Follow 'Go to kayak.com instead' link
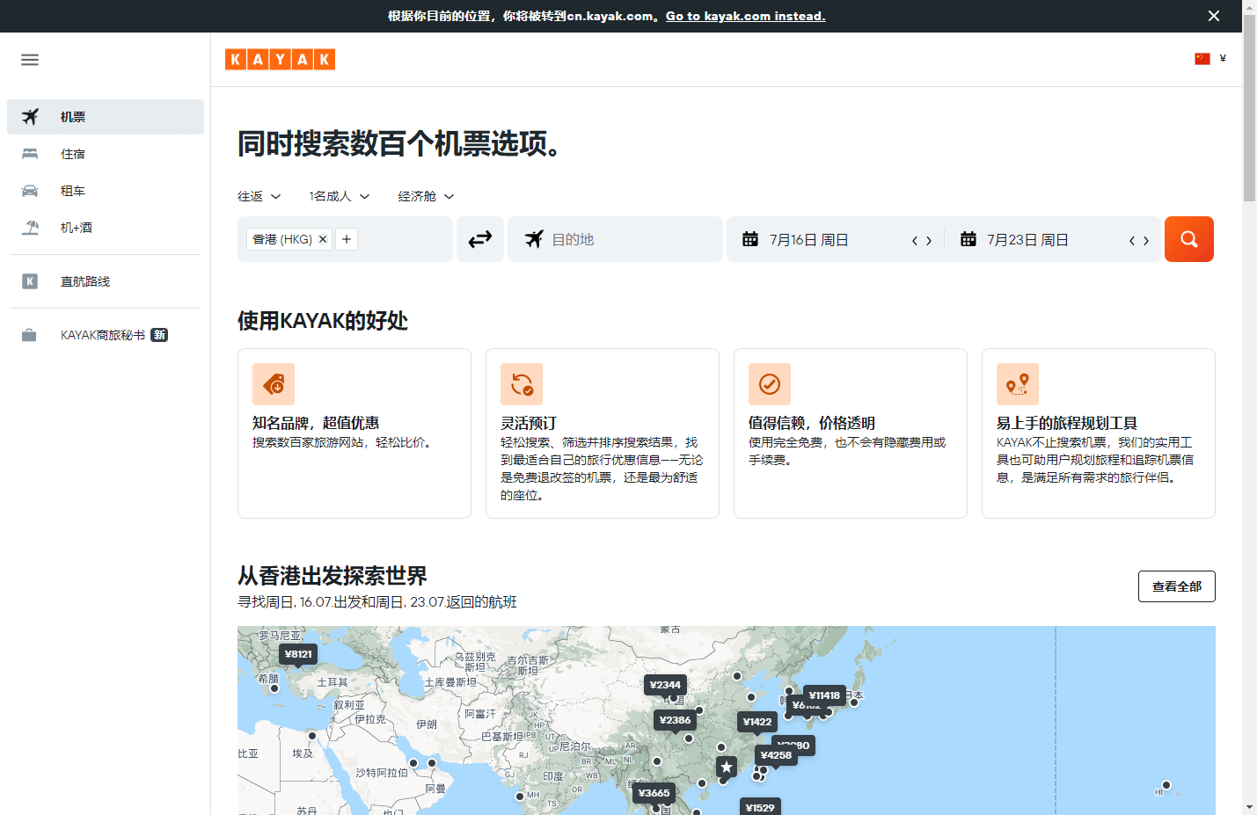This screenshot has width=1257, height=815. point(745,16)
